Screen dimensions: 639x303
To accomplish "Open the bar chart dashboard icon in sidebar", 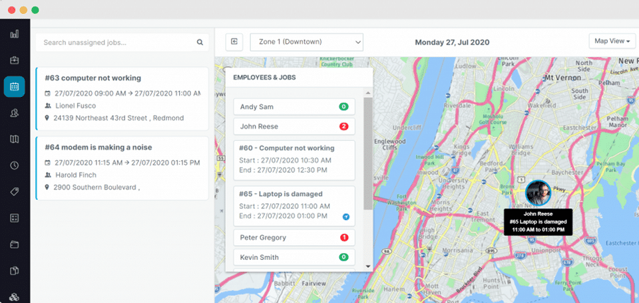I will point(14,34).
